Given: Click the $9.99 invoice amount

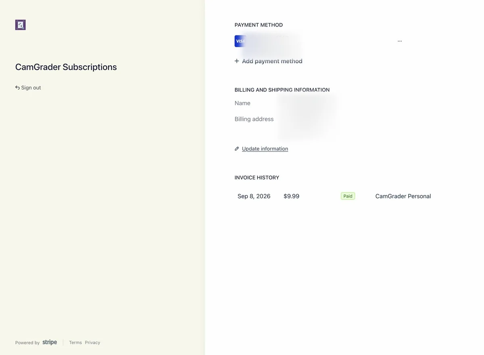Looking at the screenshot, I should tap(291, 196).
